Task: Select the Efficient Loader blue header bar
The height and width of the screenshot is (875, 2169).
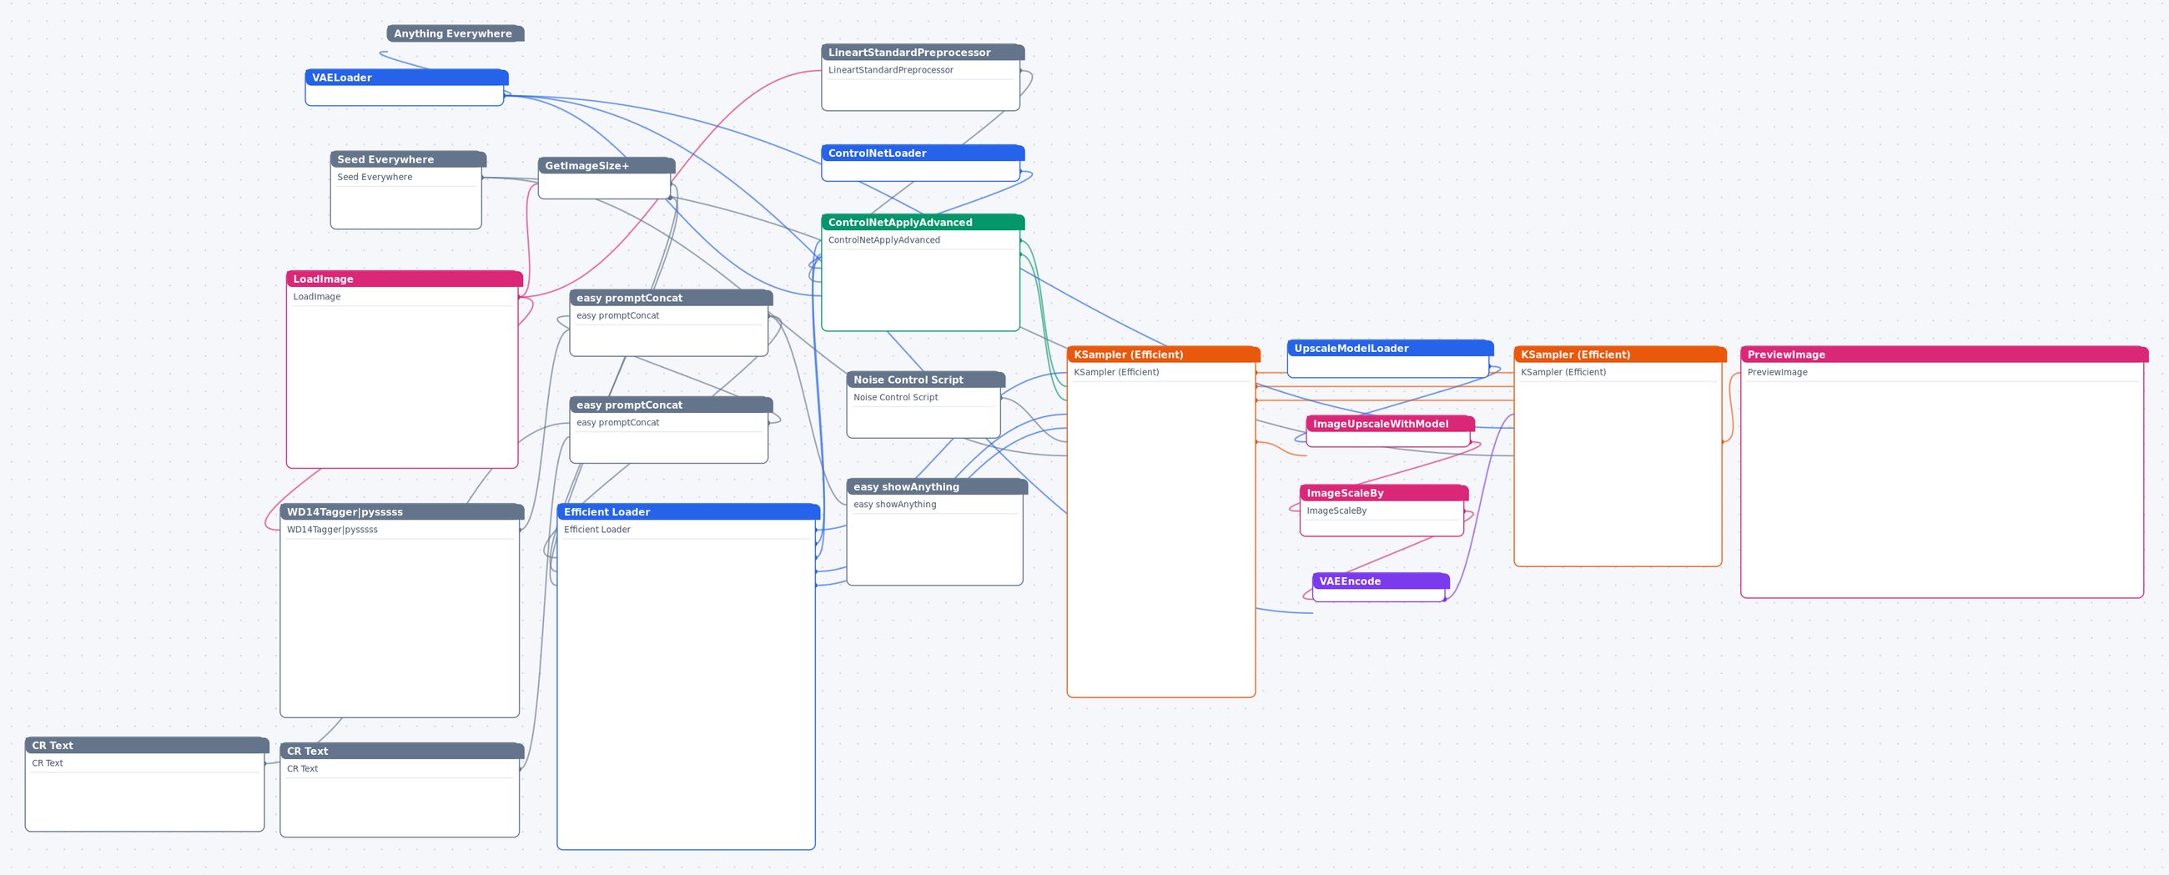Action: tap(688, 512)
